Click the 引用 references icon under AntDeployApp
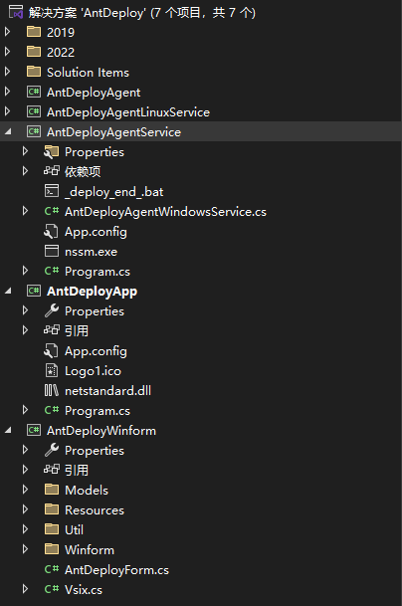The height and width of the screenshot is (606, 402). (52, 330)
